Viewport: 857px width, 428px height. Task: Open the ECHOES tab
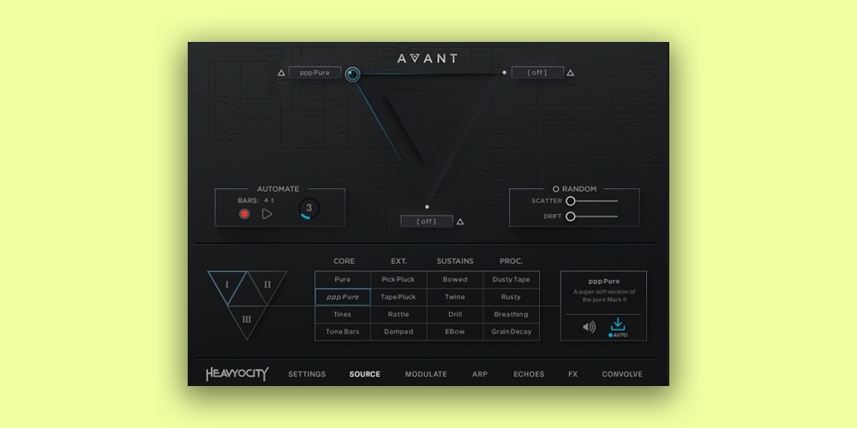click(529, 374)
